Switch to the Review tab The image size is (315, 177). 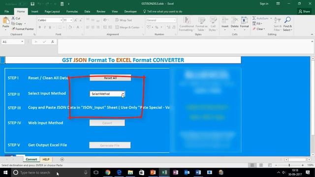[101, 11]
